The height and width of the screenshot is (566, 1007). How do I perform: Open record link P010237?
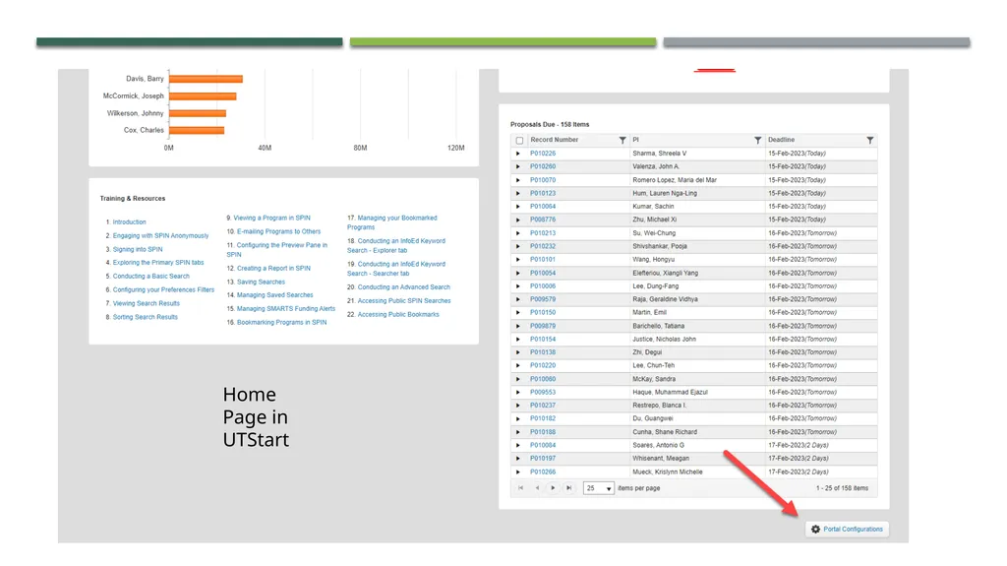coord(543,406)
